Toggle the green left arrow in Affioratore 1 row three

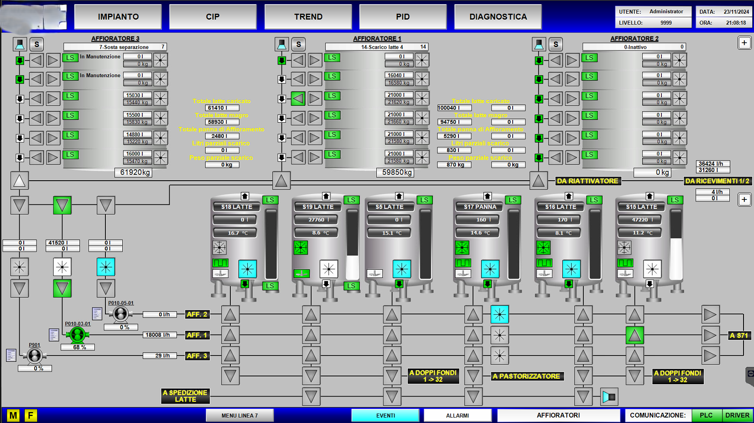pyautogui.click(x=298, y=99)
